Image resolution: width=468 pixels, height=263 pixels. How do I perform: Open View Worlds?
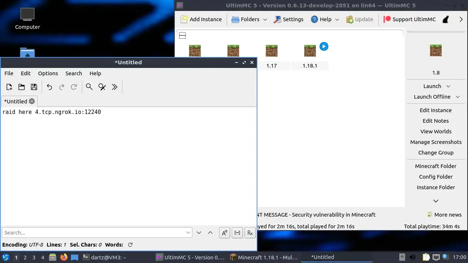[x=436, y=131]
